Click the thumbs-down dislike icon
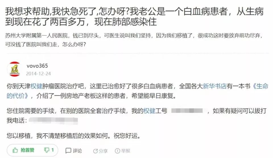Image resolution: width=273 pixels, height=158 pixels. click(x=47, y=150)
